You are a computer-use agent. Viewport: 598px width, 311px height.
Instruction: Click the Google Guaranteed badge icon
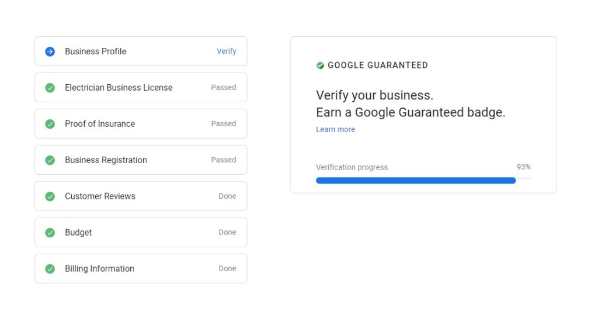click(x=320, y=65)
